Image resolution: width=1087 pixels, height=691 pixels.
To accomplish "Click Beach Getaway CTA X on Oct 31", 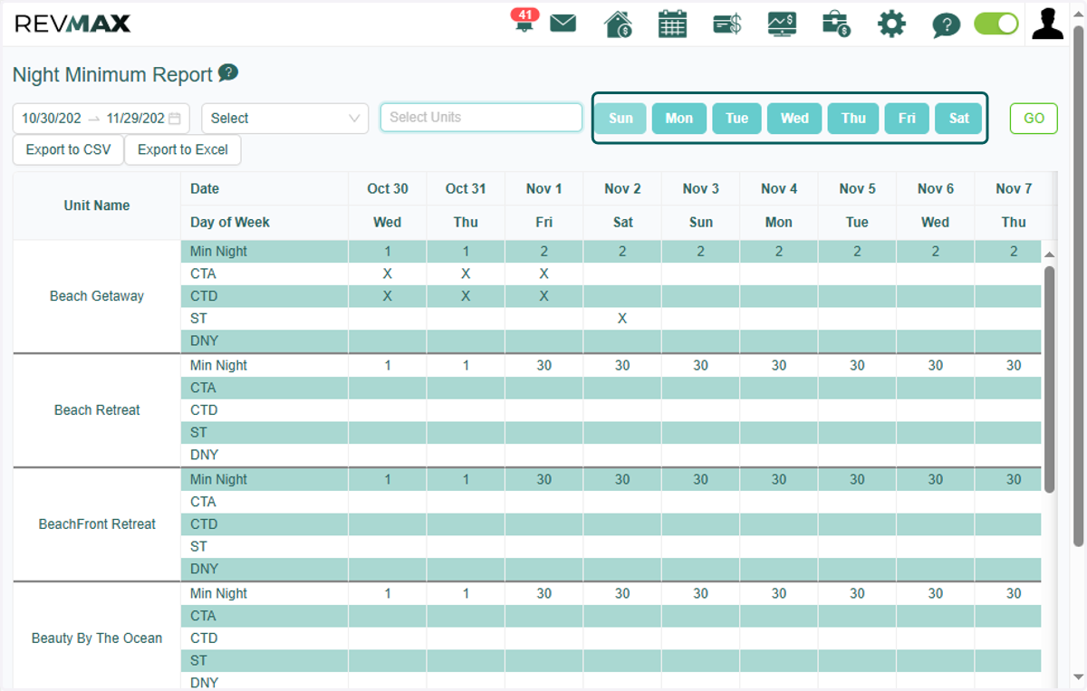I will click(x=466, y=274).
